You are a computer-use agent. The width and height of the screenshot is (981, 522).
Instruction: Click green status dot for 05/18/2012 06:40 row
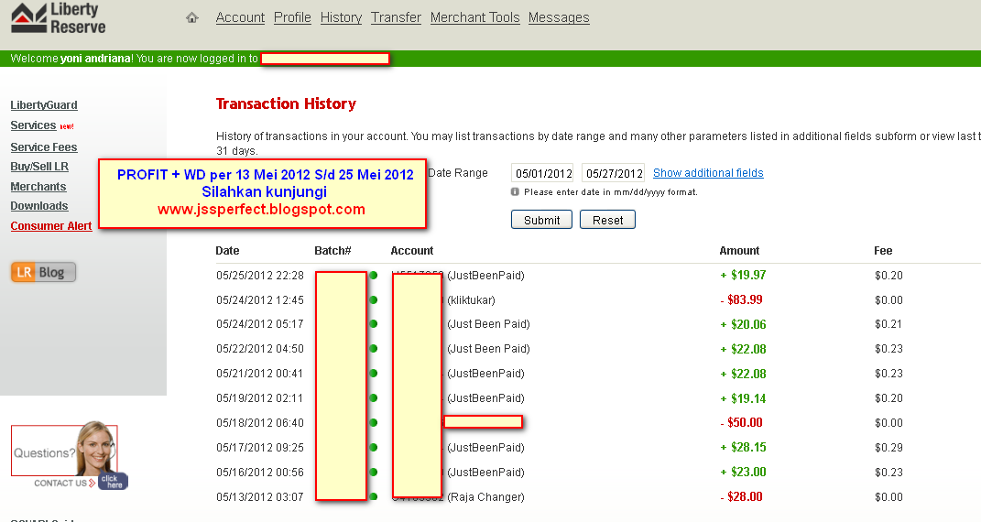click(x=374, y=422)
